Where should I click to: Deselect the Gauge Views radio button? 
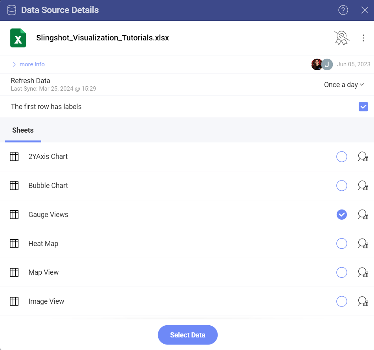click(341, 214)
